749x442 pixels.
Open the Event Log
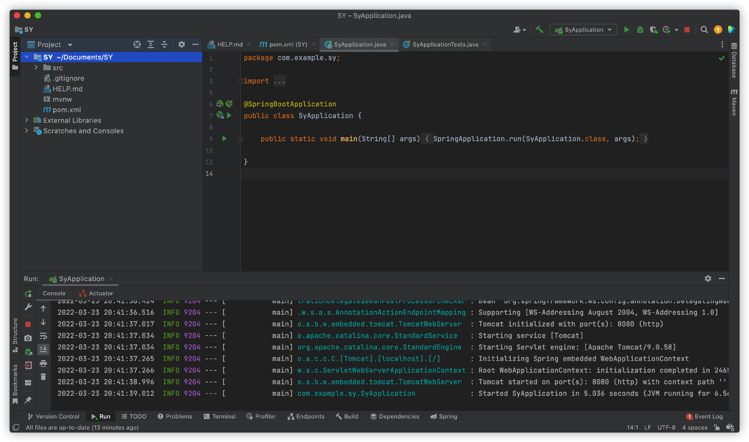pos(704,416)
